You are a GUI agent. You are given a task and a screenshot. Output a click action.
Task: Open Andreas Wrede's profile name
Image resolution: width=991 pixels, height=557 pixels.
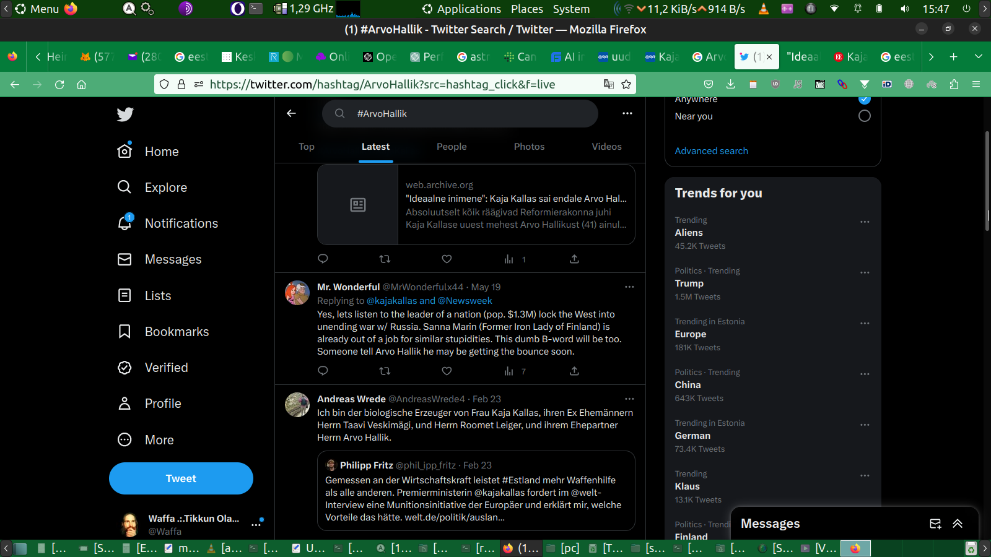coord(351,399)
